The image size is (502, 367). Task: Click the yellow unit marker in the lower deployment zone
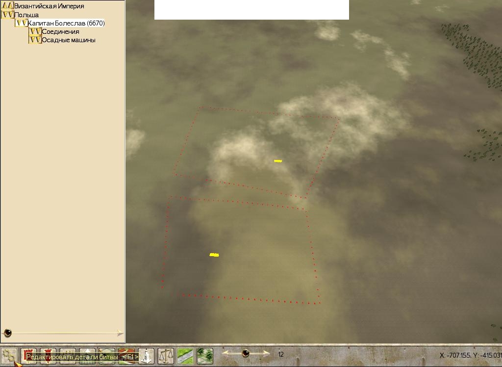tap(214, 255)
